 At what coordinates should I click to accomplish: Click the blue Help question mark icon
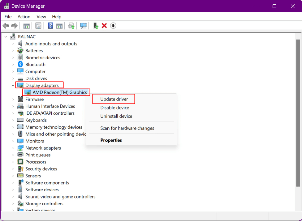(x=50, y=26)
